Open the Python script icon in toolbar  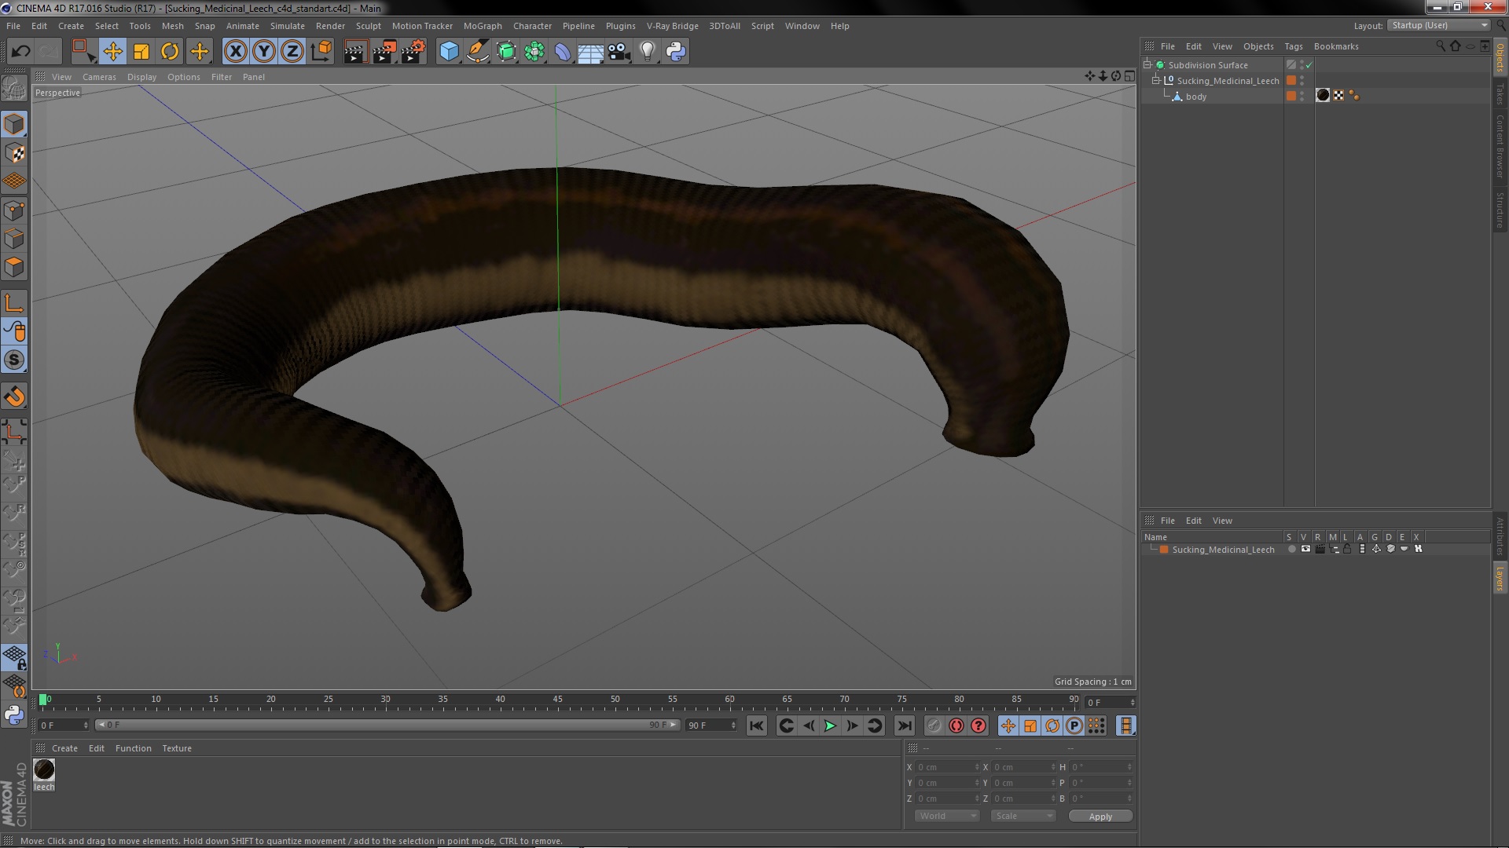pyautogui.click(x=676, y=52)
